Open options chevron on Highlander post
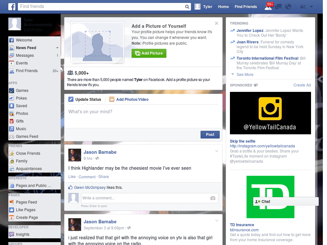Screen dimensions: 327x245 point(217,151)
